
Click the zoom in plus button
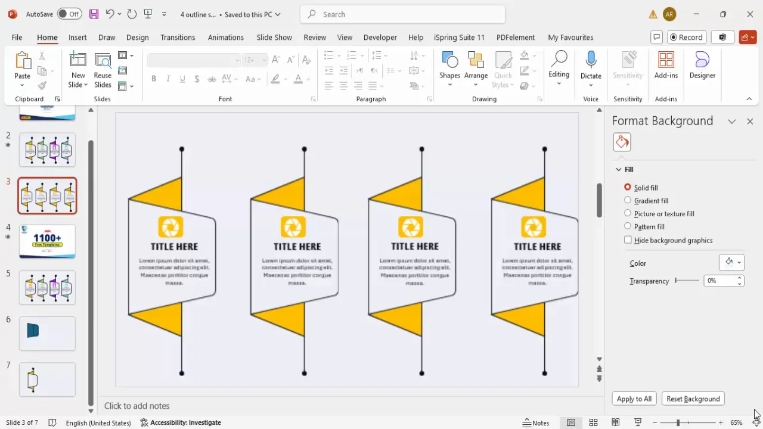click(x=721, y=422)
